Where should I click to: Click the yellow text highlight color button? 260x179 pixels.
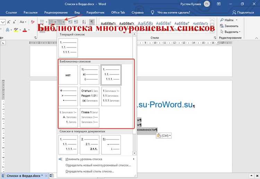tap(16, 30)
